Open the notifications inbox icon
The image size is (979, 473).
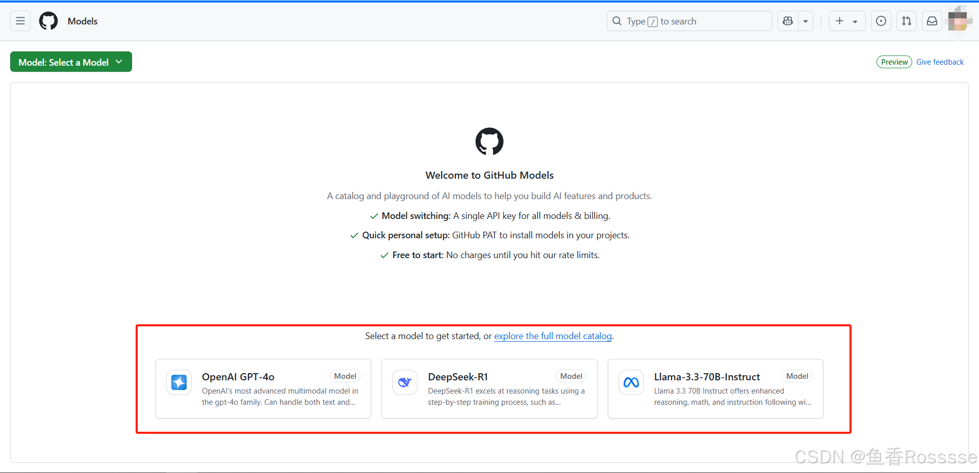pos(932,21)
